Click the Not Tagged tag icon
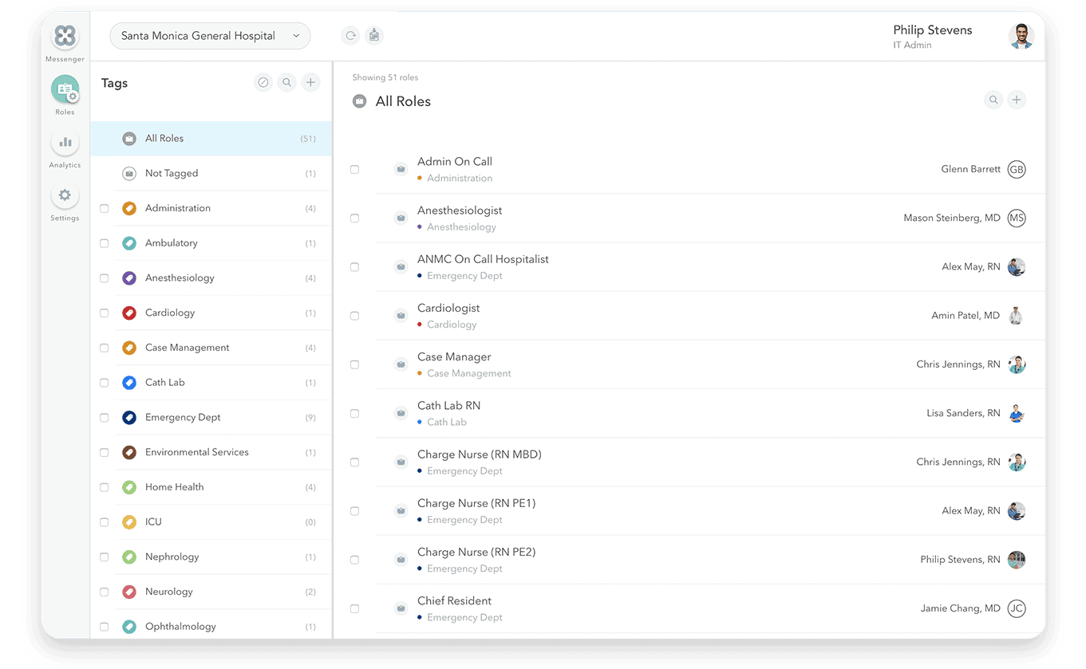Image resolution: width=1086 pixels, height=669 pixels. [x=129, y=173]
